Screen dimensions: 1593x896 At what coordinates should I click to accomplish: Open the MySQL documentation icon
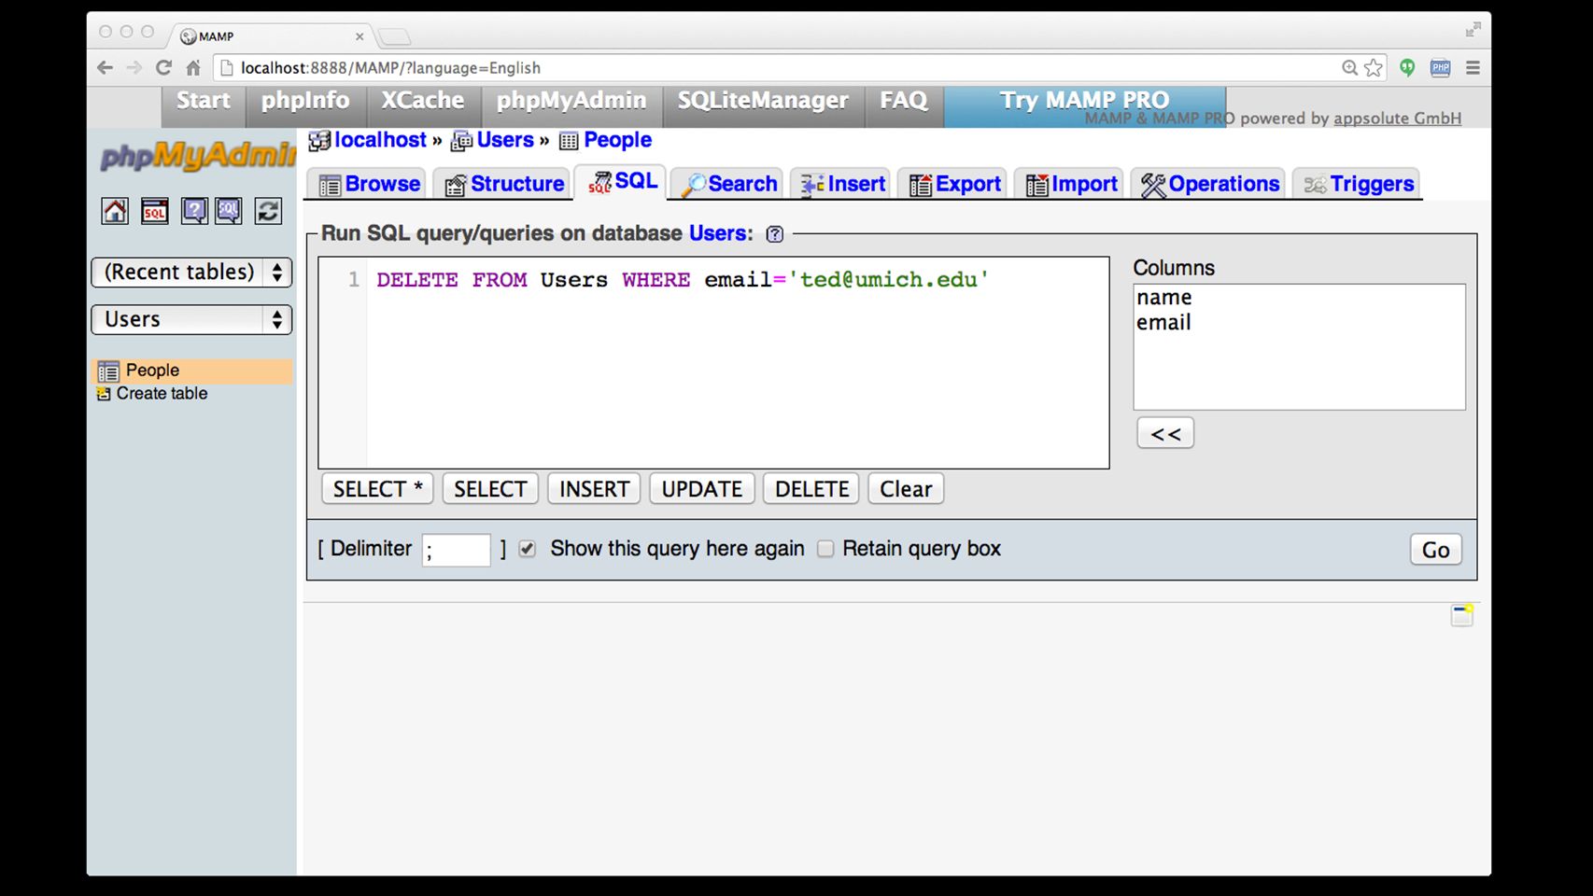click(229, 211)
